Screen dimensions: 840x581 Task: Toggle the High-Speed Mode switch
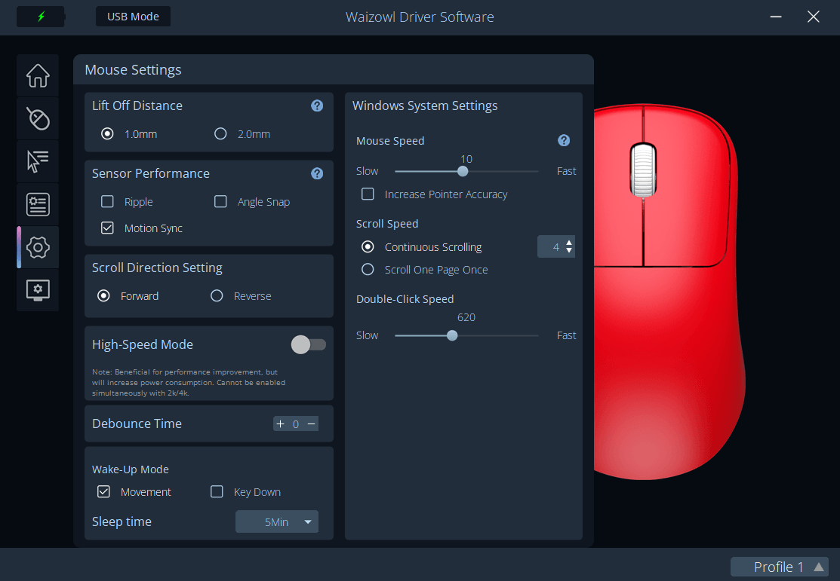click(x=308, y=344)
